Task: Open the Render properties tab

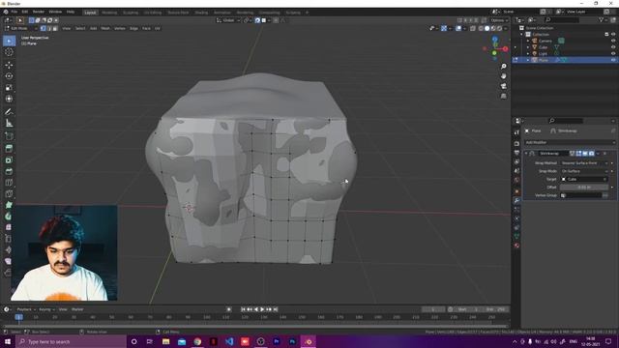Action: 516,144
